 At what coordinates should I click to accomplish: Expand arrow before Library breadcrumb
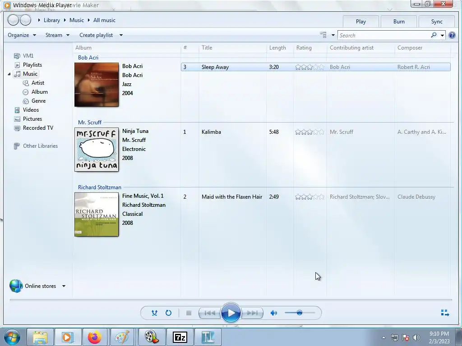click(x=39, y=20)
